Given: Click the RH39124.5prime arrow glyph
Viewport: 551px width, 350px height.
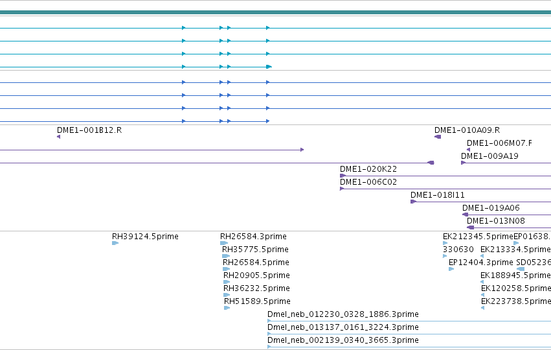Looking at the screenshot, I should tap(115, 243).
